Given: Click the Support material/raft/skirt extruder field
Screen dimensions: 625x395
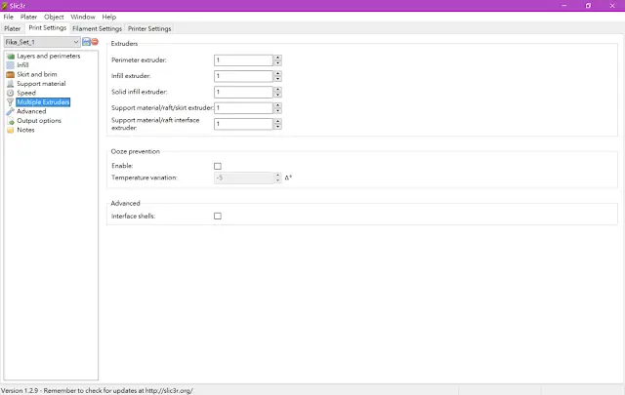Looking at the screenshot, I should tap(243, 108).
